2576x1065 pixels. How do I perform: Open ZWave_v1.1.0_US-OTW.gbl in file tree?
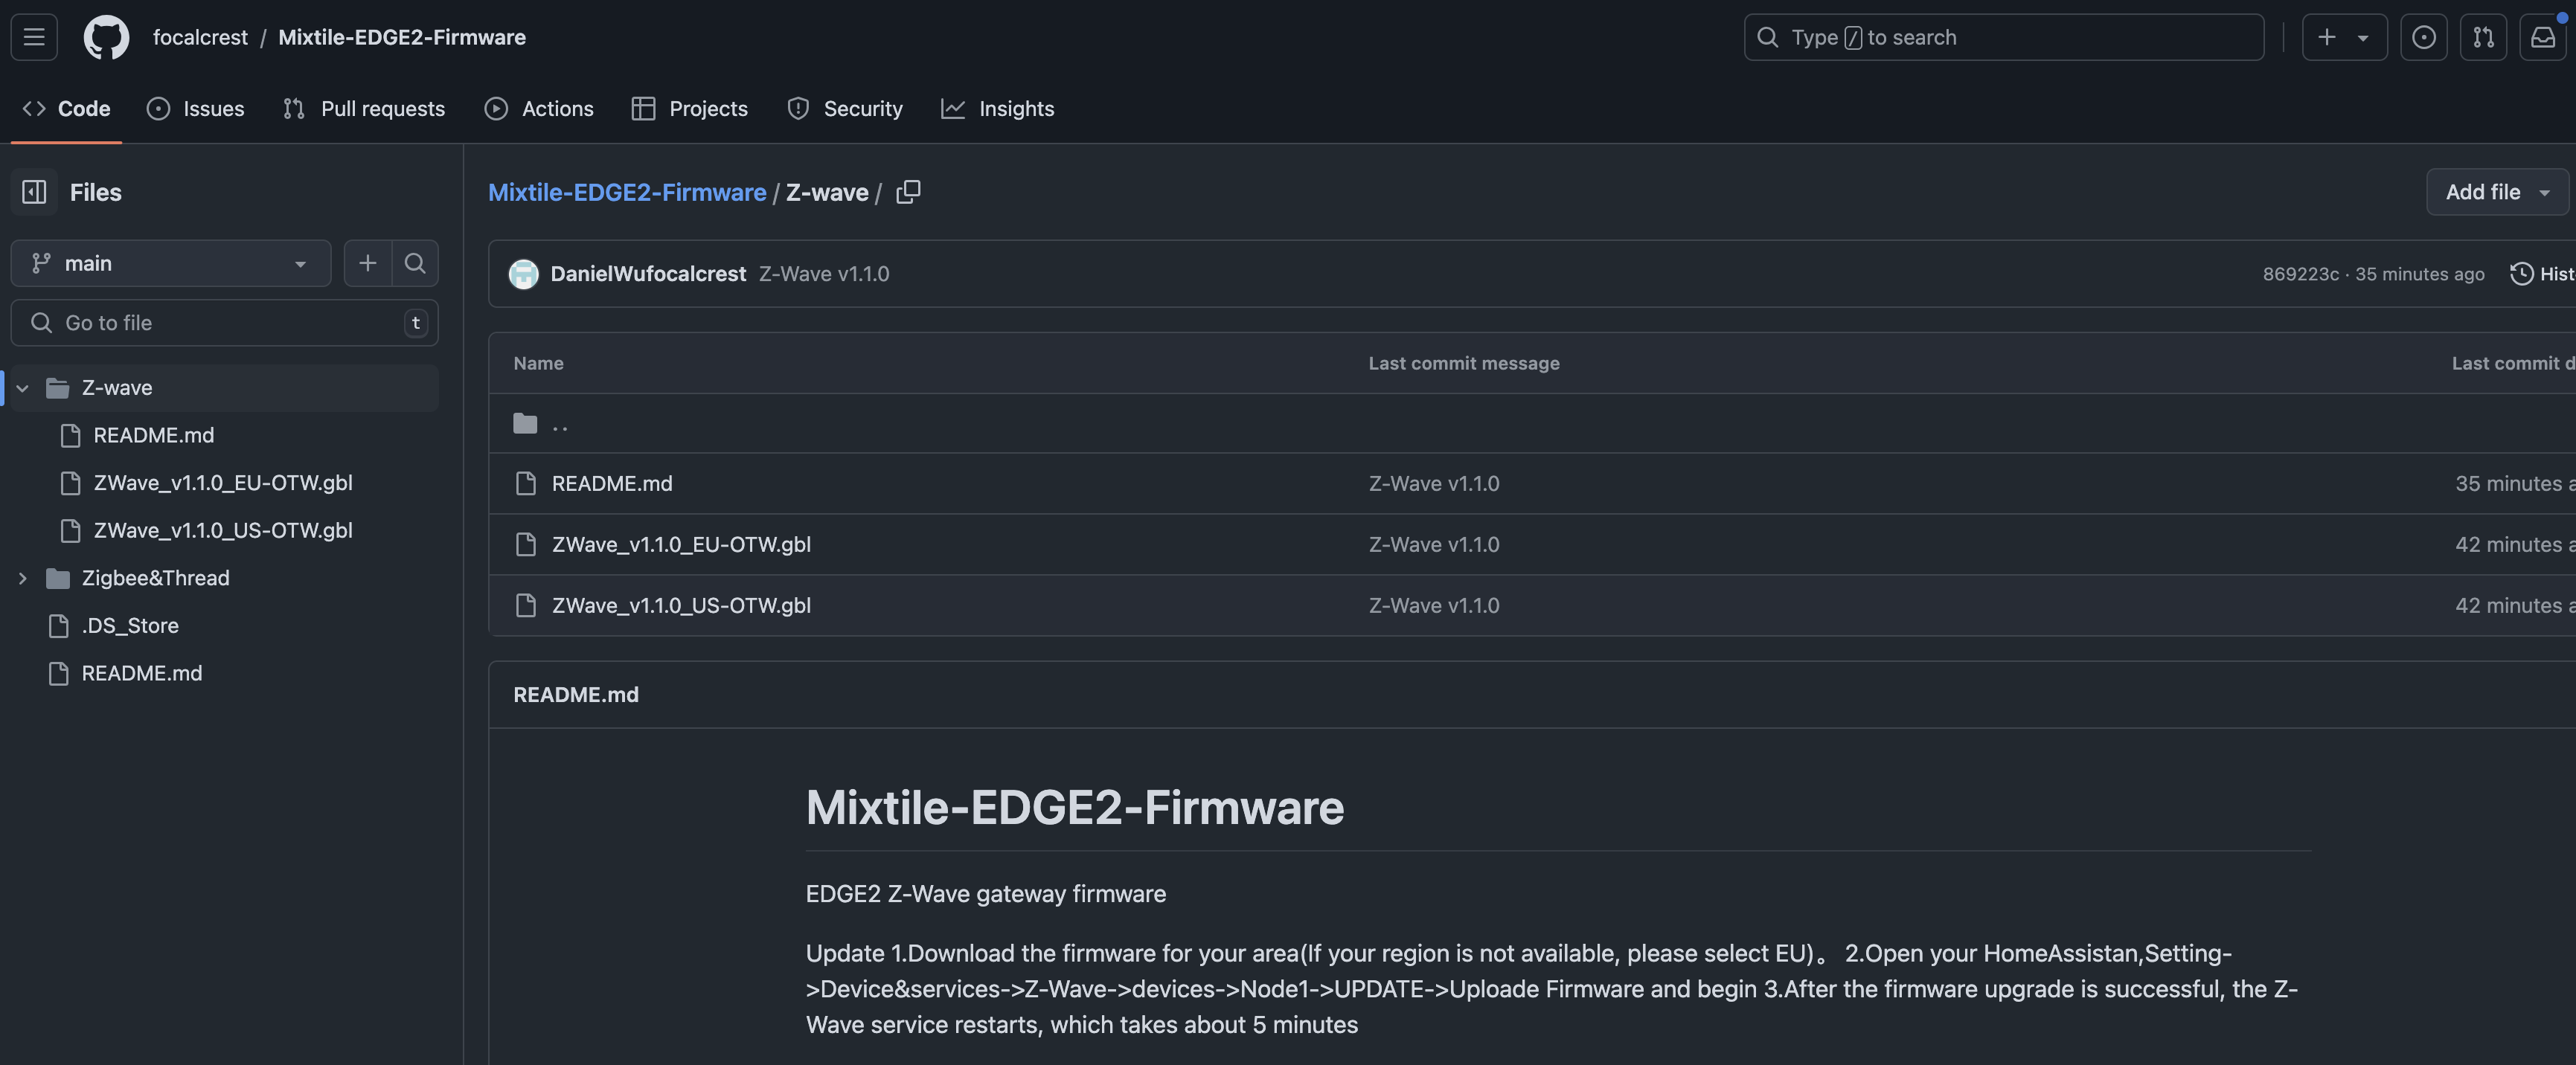[222, 530]
